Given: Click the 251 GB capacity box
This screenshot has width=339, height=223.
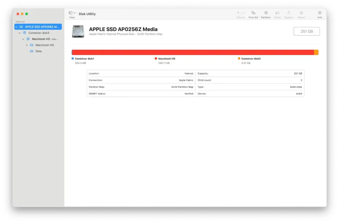Looking at the screenshot, I should point(307,31).
